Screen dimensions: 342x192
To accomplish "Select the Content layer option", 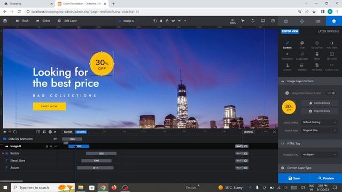I will pos(287,45).
